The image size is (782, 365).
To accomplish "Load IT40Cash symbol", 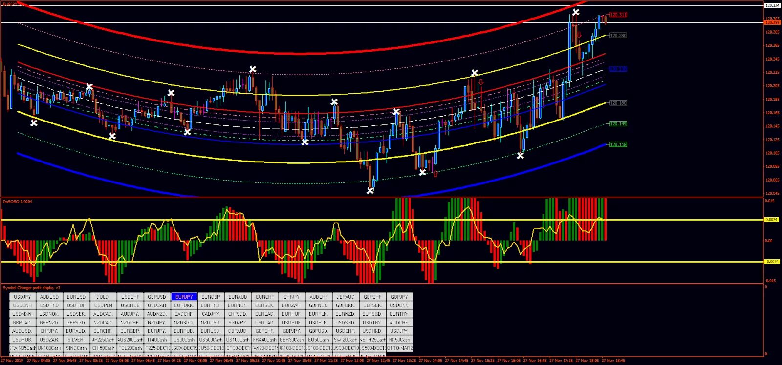I will click(x=157, y=340).
